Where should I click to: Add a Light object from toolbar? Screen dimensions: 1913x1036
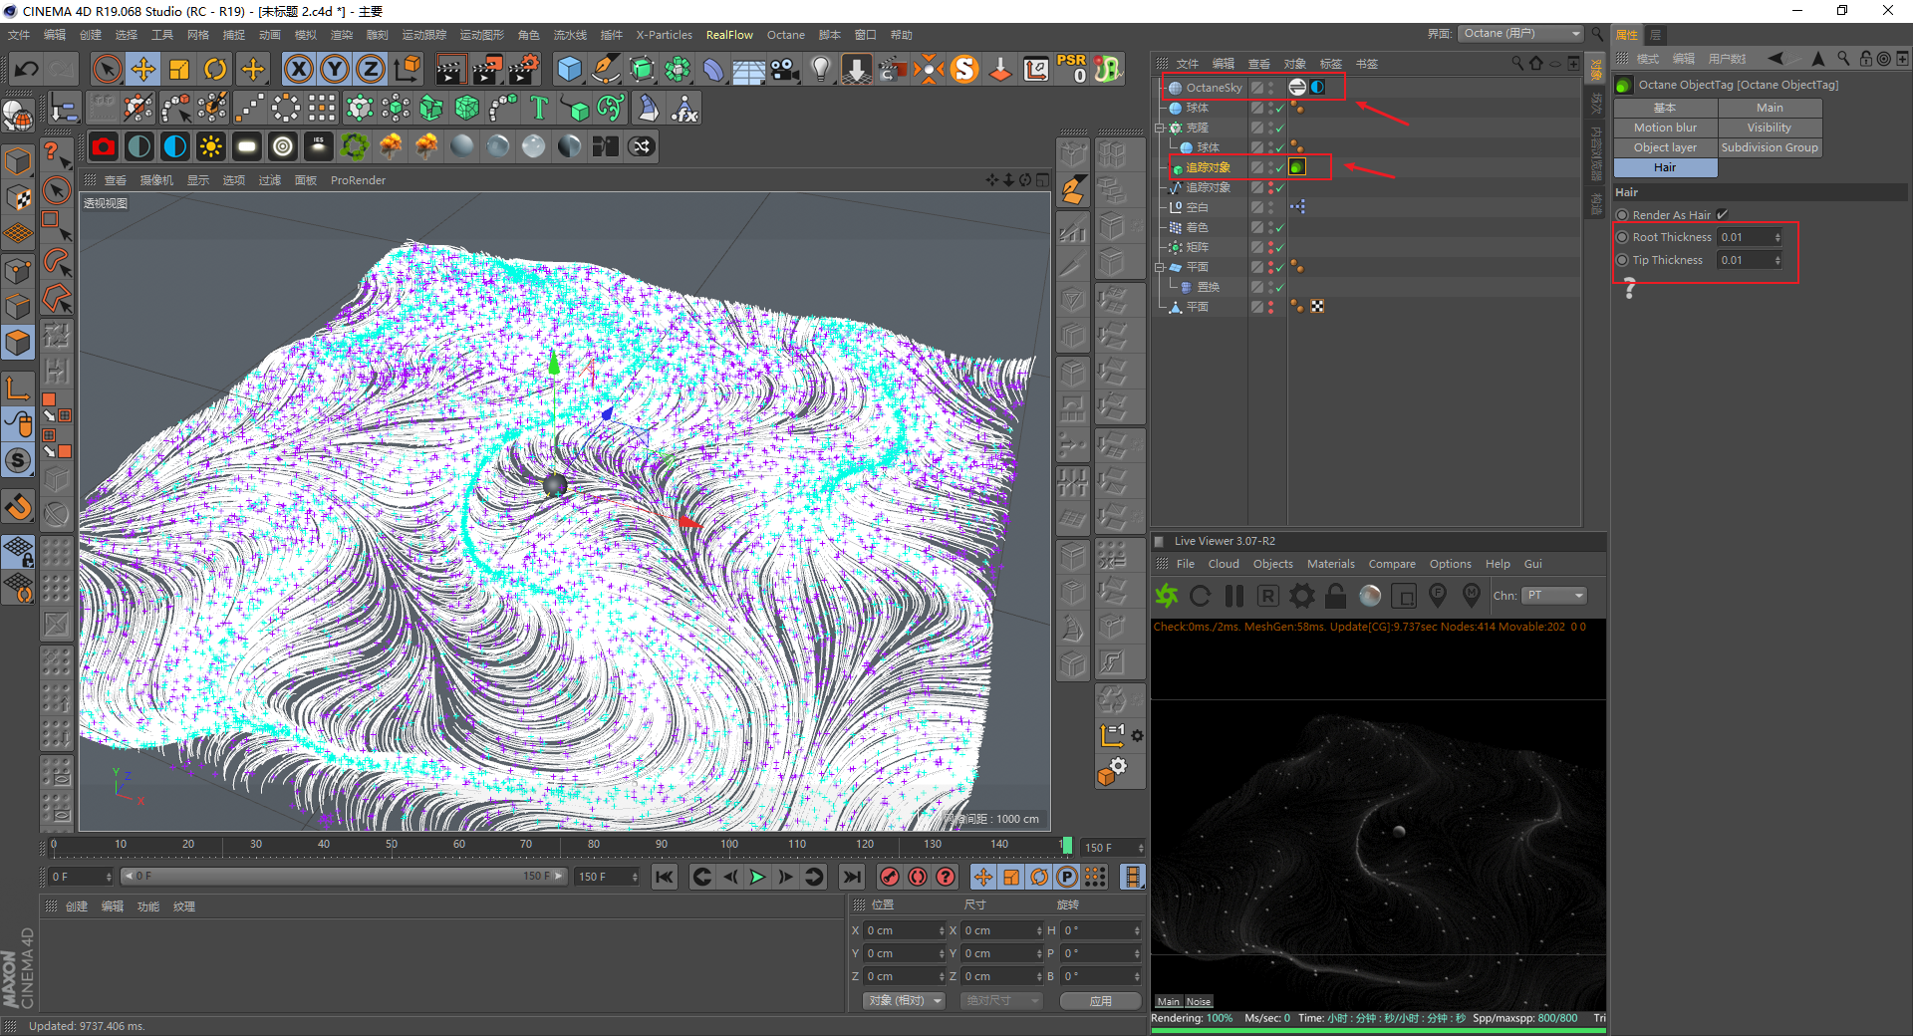820,69
